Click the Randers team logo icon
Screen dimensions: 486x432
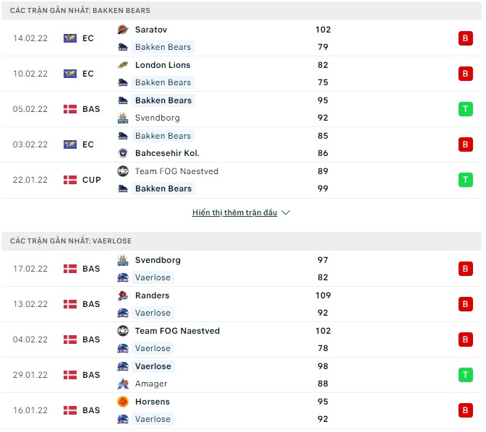[123, 295]
